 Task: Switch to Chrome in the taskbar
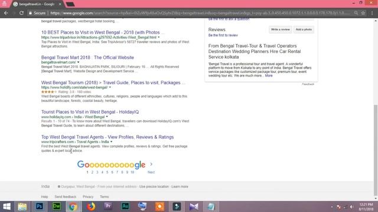pyautogui.click(x=73, y=207)
